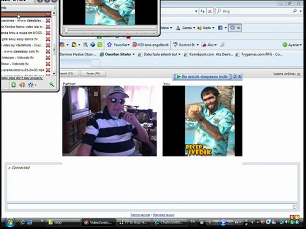Click the Report (F2) button
The width and height of the screenshot is (306, 229).
pyautogui.click(x=69, y=73)
